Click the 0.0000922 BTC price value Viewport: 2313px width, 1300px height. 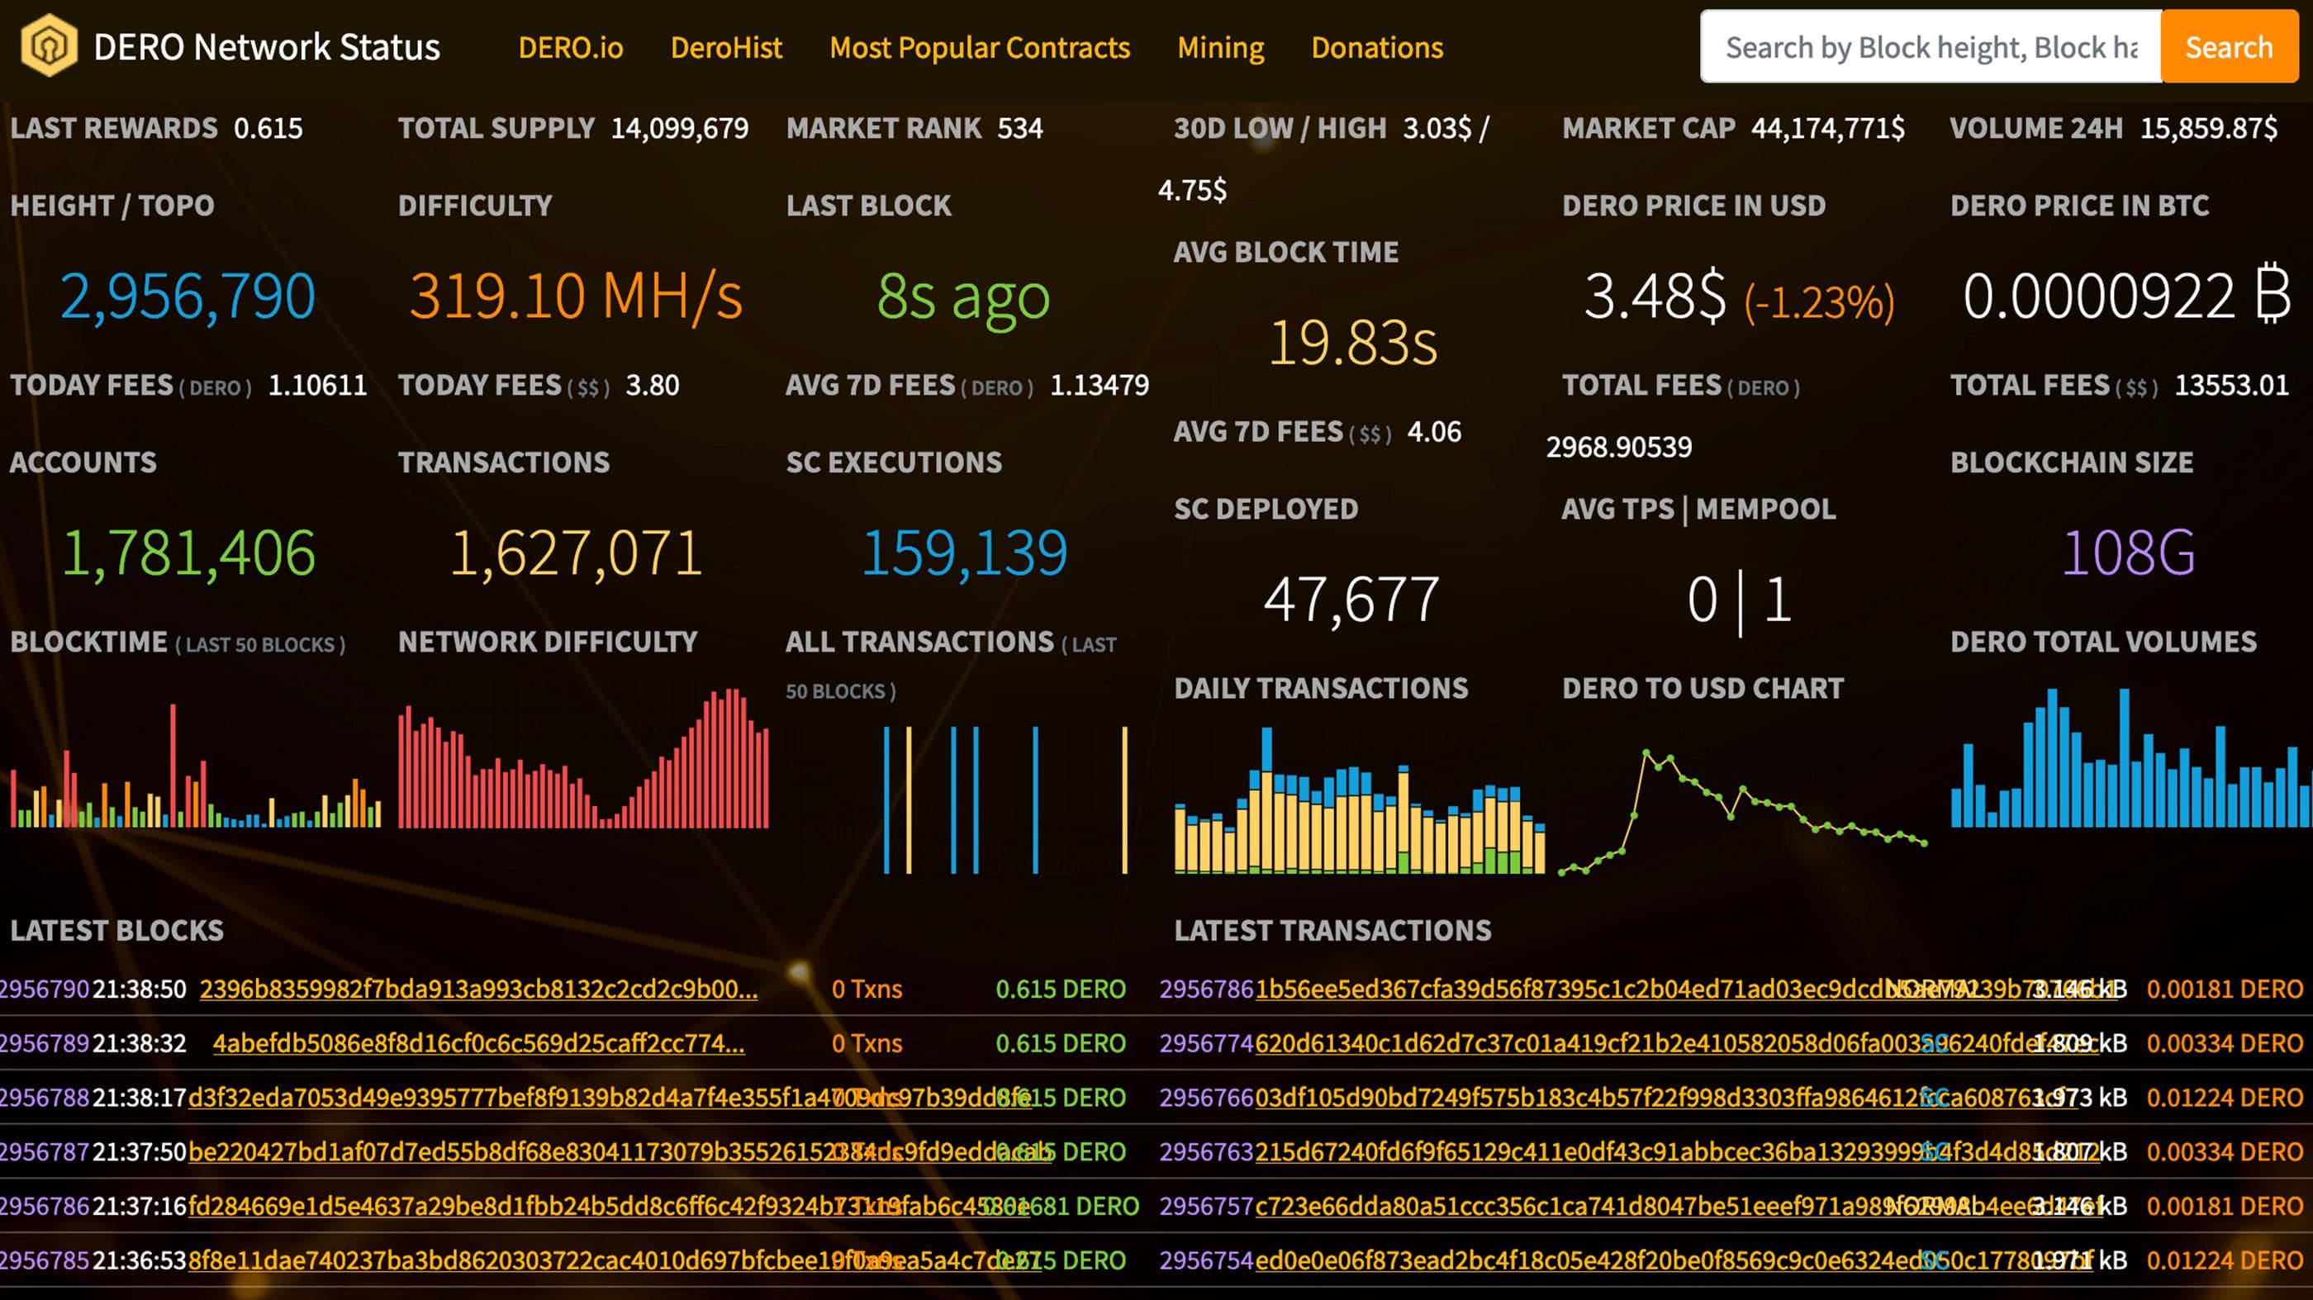point(2127,296)
